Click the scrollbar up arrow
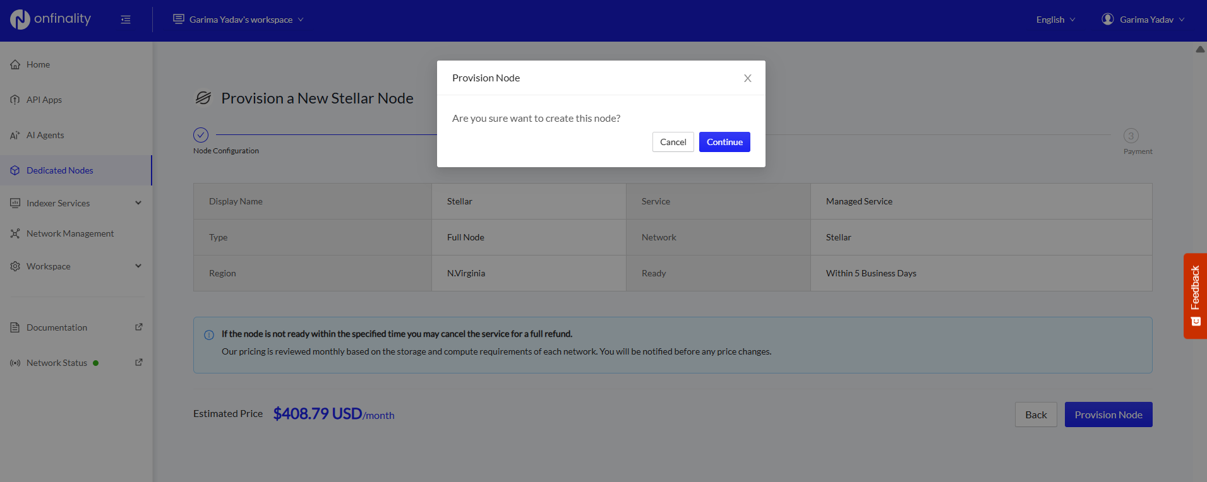Screen dimensions: 1207x482 coord(1200,49)
